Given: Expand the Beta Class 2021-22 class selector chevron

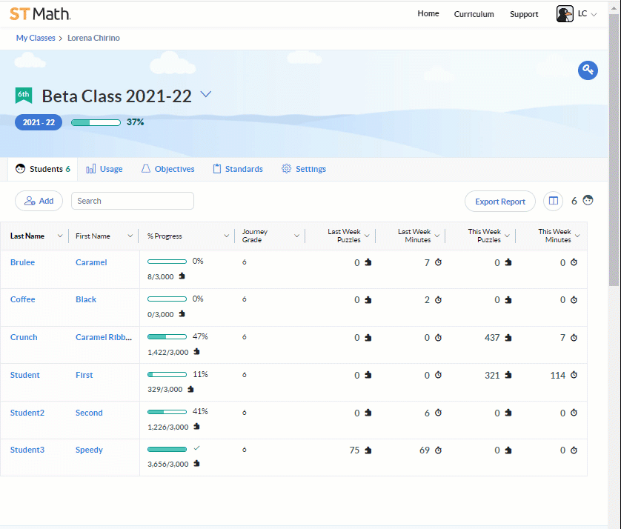Looking at the screenshot, I should click(205, 94).
